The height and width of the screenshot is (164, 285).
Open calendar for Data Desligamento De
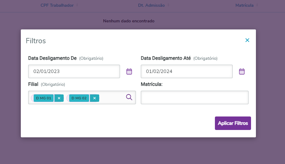(x=129, y=71)
